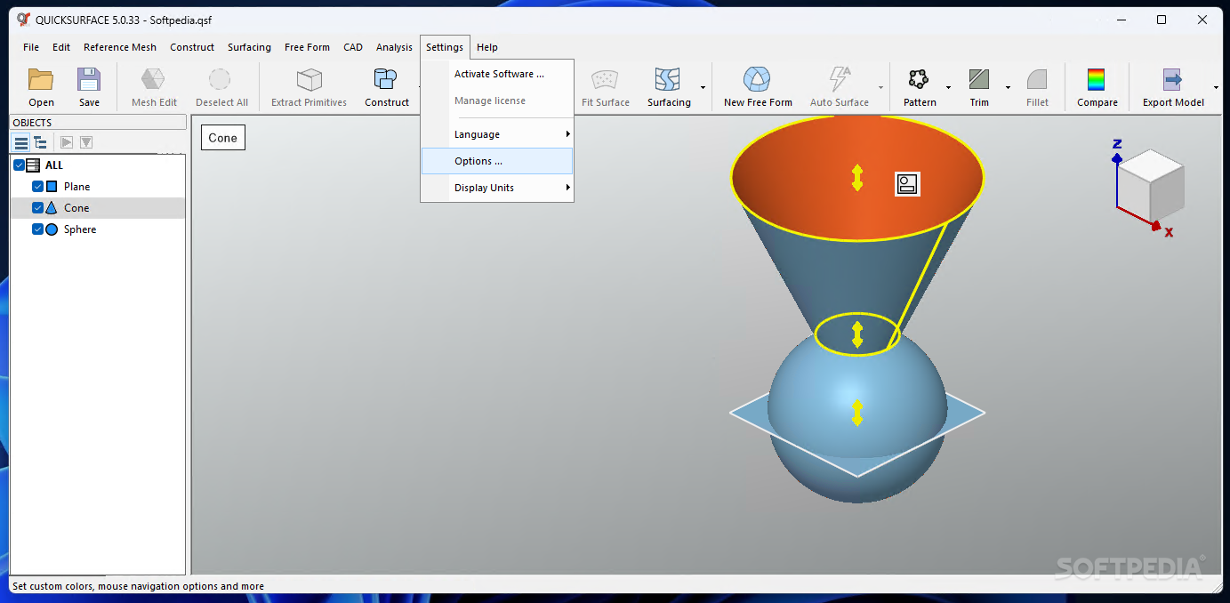Select the Sphere item in object list

tap(80, 229)
